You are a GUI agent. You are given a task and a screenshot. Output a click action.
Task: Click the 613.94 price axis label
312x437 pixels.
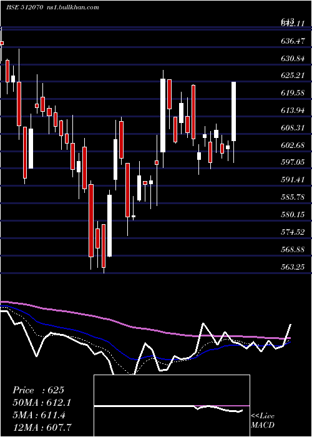tap(293, 110)
